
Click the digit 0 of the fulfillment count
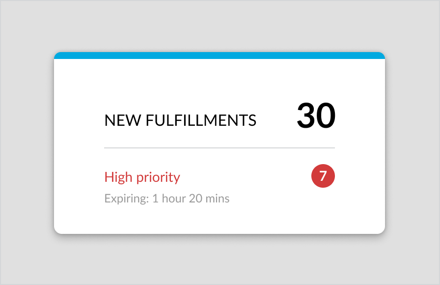326,116
